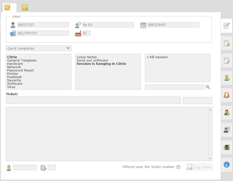Image resolution: width=233 pixels, height=181 pixels.
Task: Click the orange alarm light sidebar icon
Action: (226, 95)
